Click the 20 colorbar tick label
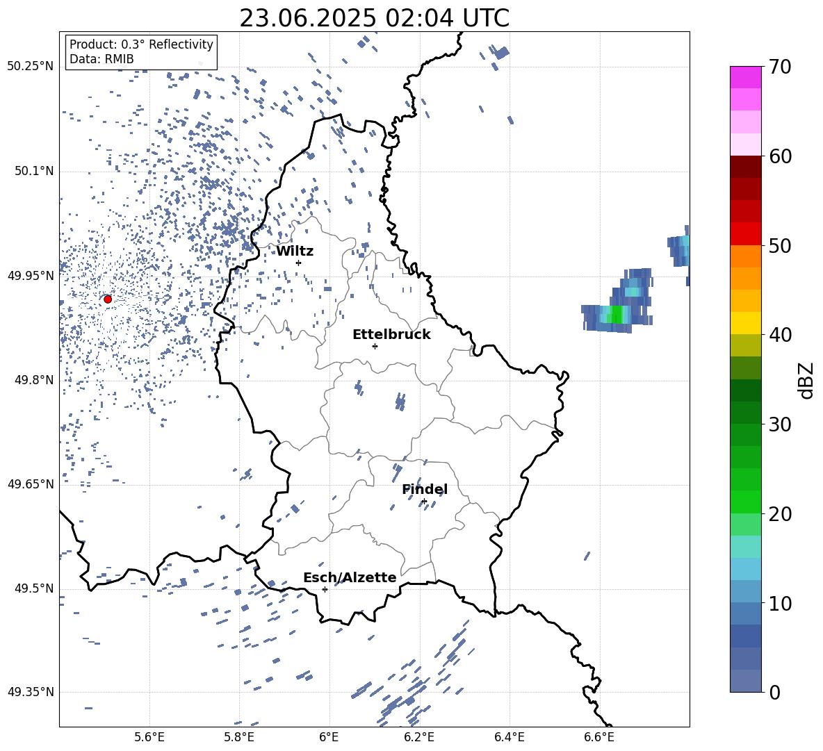The width and height of the screenshot is (823, 751). click(781, 514)
